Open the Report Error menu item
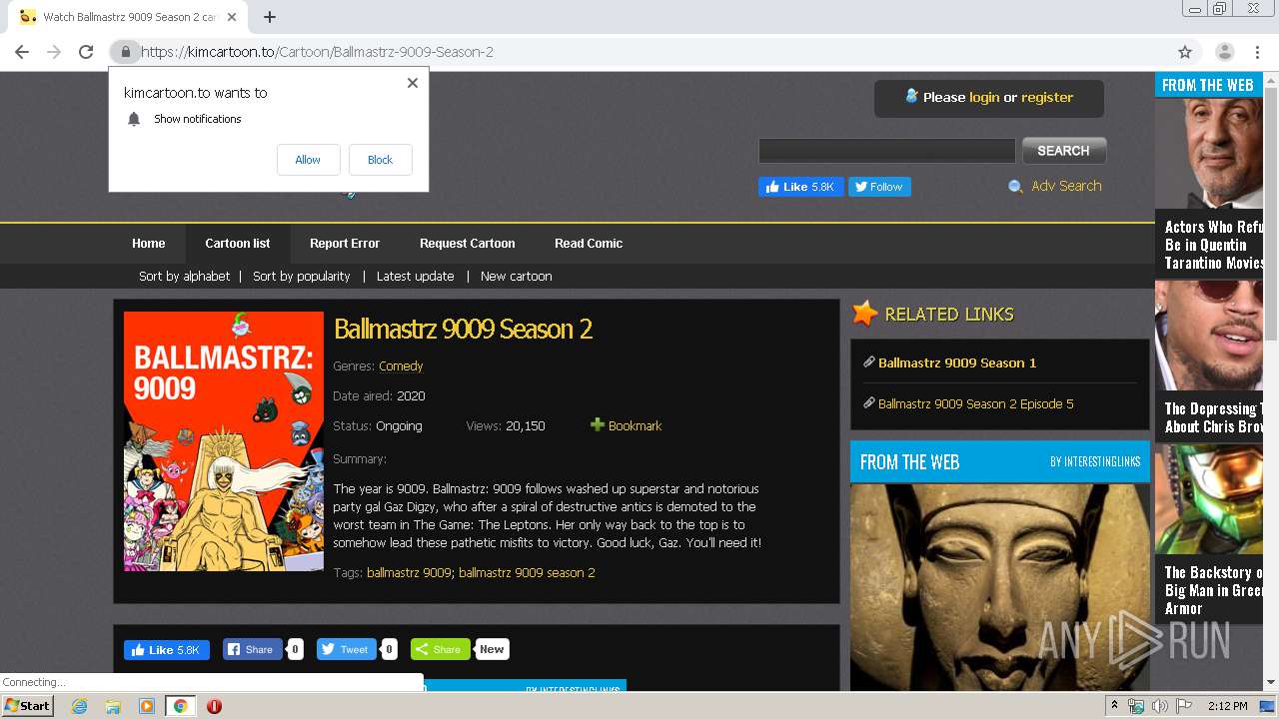The height and width of the screenshot is (719, 1279). pos(345,243)
